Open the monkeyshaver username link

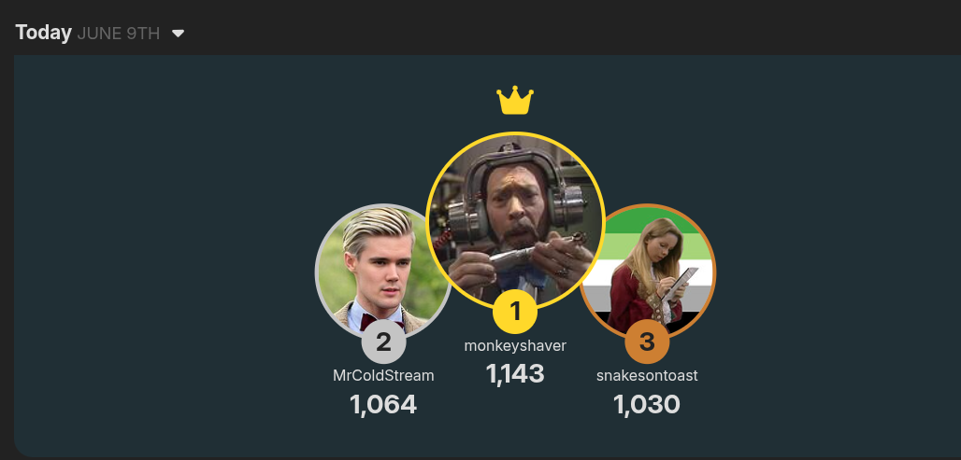[515, 345]
